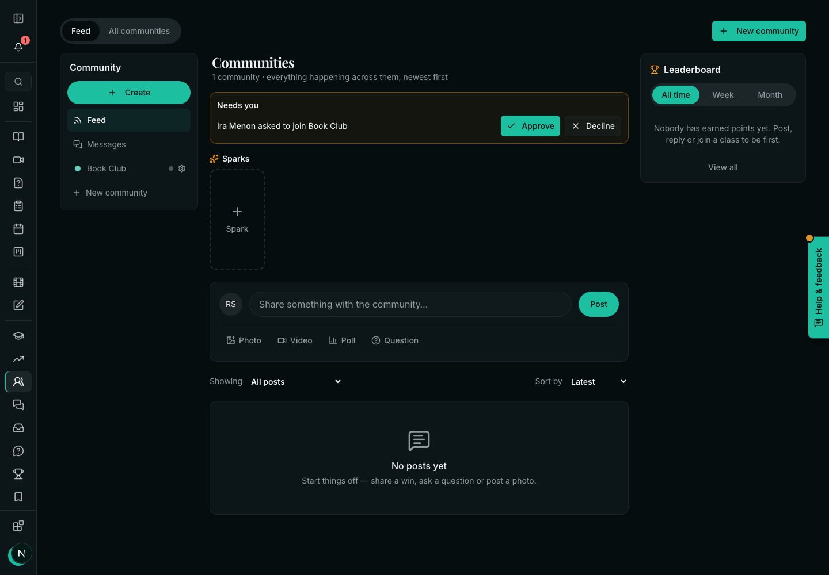The width and height of the screenshot is (829, 575).
Task: Open the trophy icon in left rail
Action: click(18, 474)
